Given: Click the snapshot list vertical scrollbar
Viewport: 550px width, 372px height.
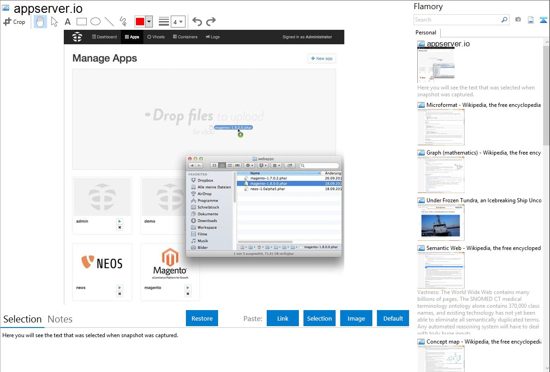Looking at the screenshot, I should (546, 94).
